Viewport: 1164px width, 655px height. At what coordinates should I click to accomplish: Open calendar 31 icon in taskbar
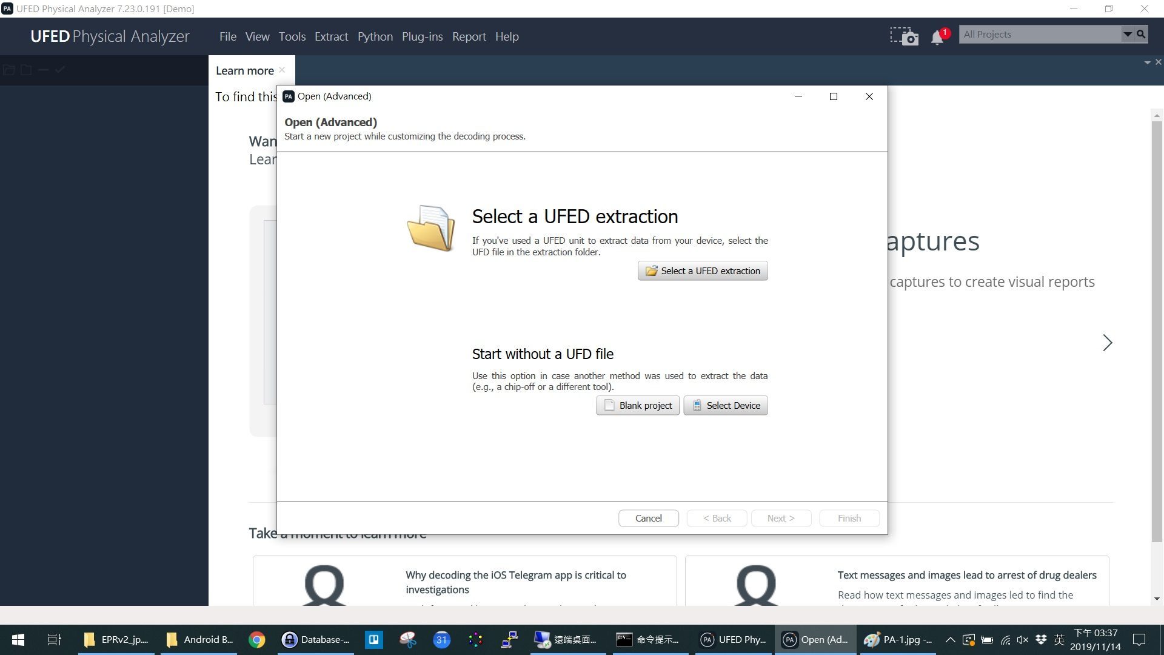(442, 640)
